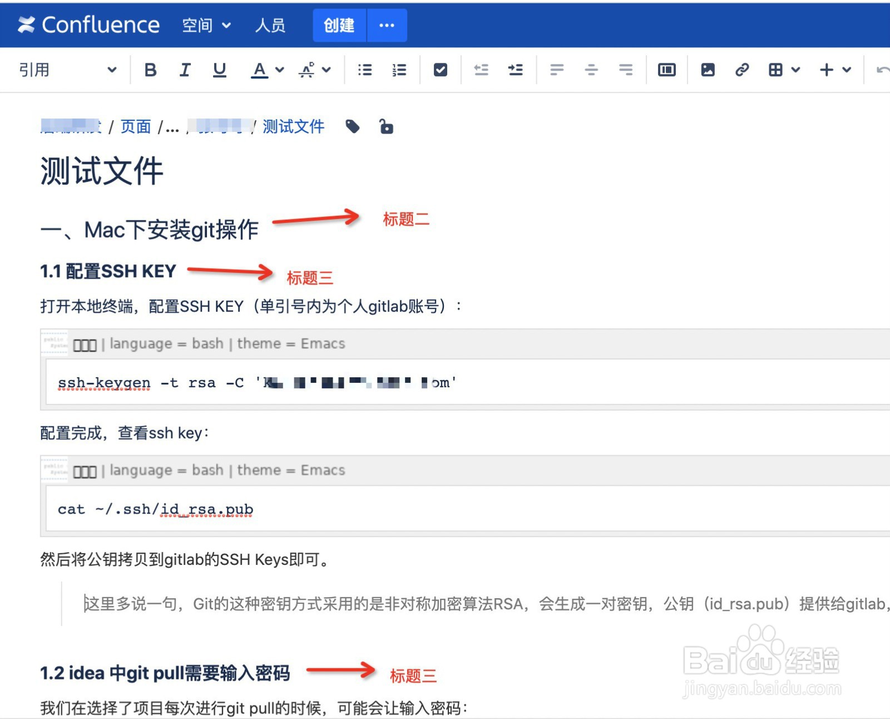The height and width of the screenshot is (719, 890).
Task: Open the 人员 menu
Action: tap(271, 25)
